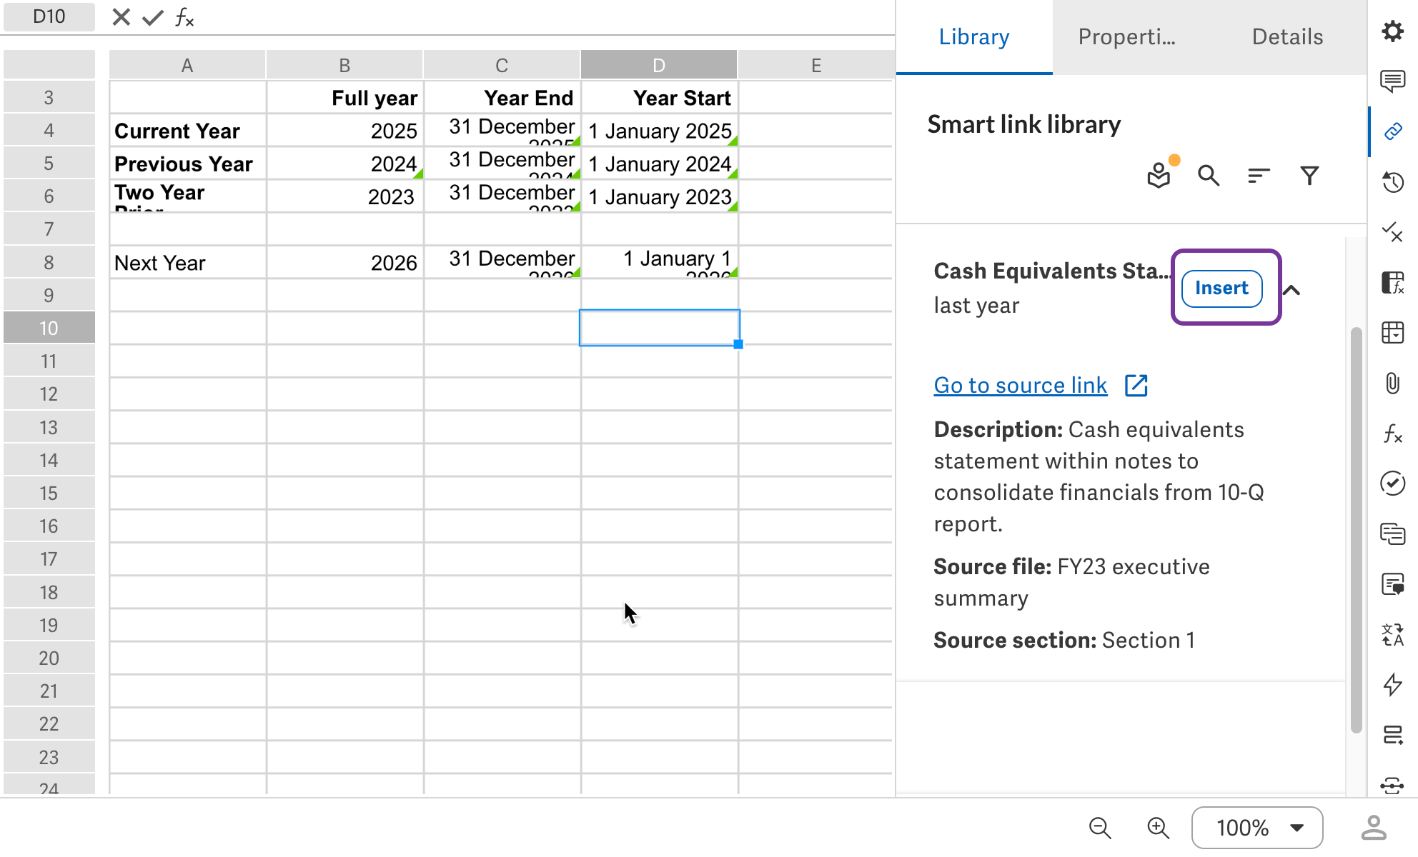Click the filter icon in Smart link library
Image resolution: width=1418 pixels, height=857 pixels.
coord(1309,175)
